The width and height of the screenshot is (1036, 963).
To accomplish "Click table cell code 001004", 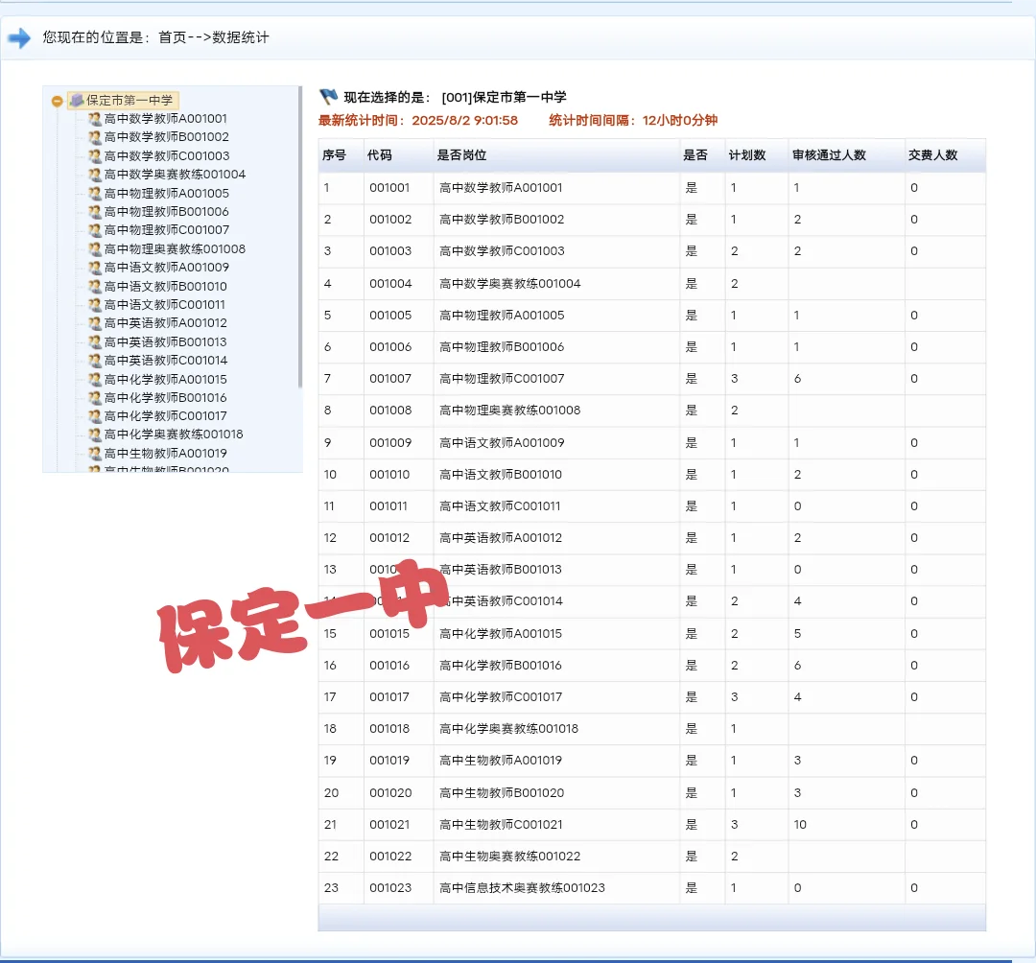I will pyautogui.click(x=390, y=284).
